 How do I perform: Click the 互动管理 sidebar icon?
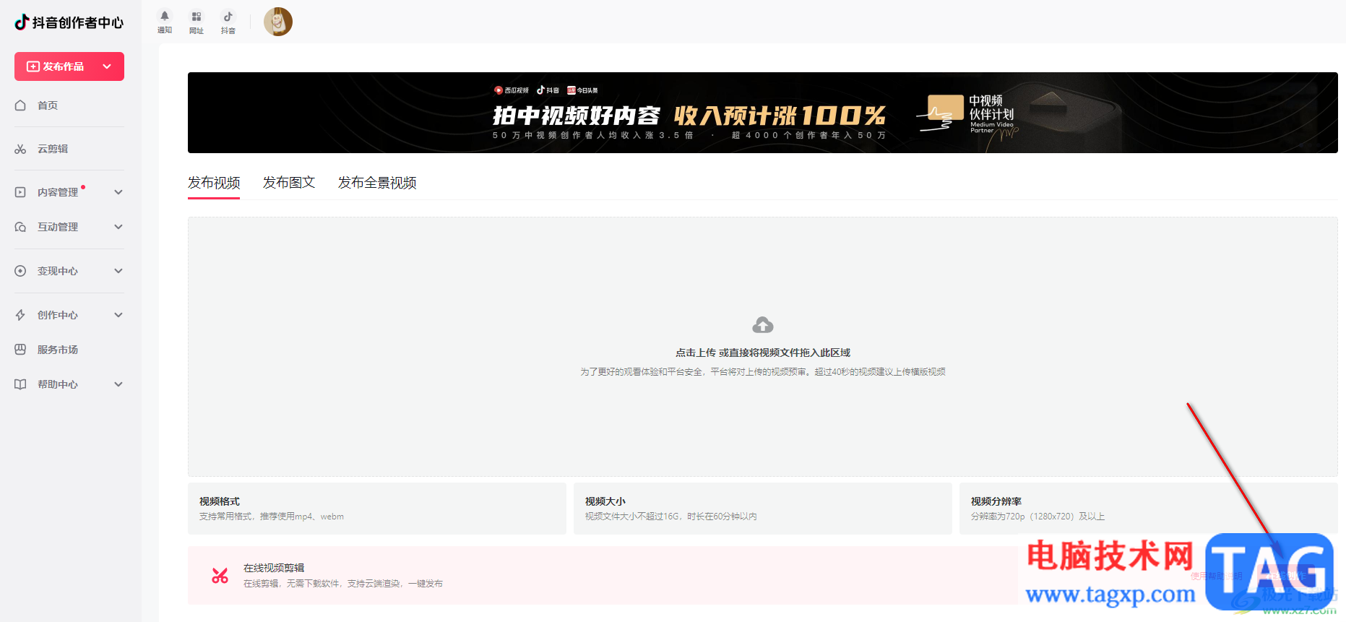click(x=20, y=227)
